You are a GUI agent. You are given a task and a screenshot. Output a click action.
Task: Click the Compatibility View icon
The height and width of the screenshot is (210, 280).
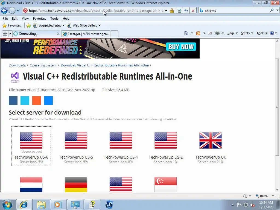[x=179, y=11]
